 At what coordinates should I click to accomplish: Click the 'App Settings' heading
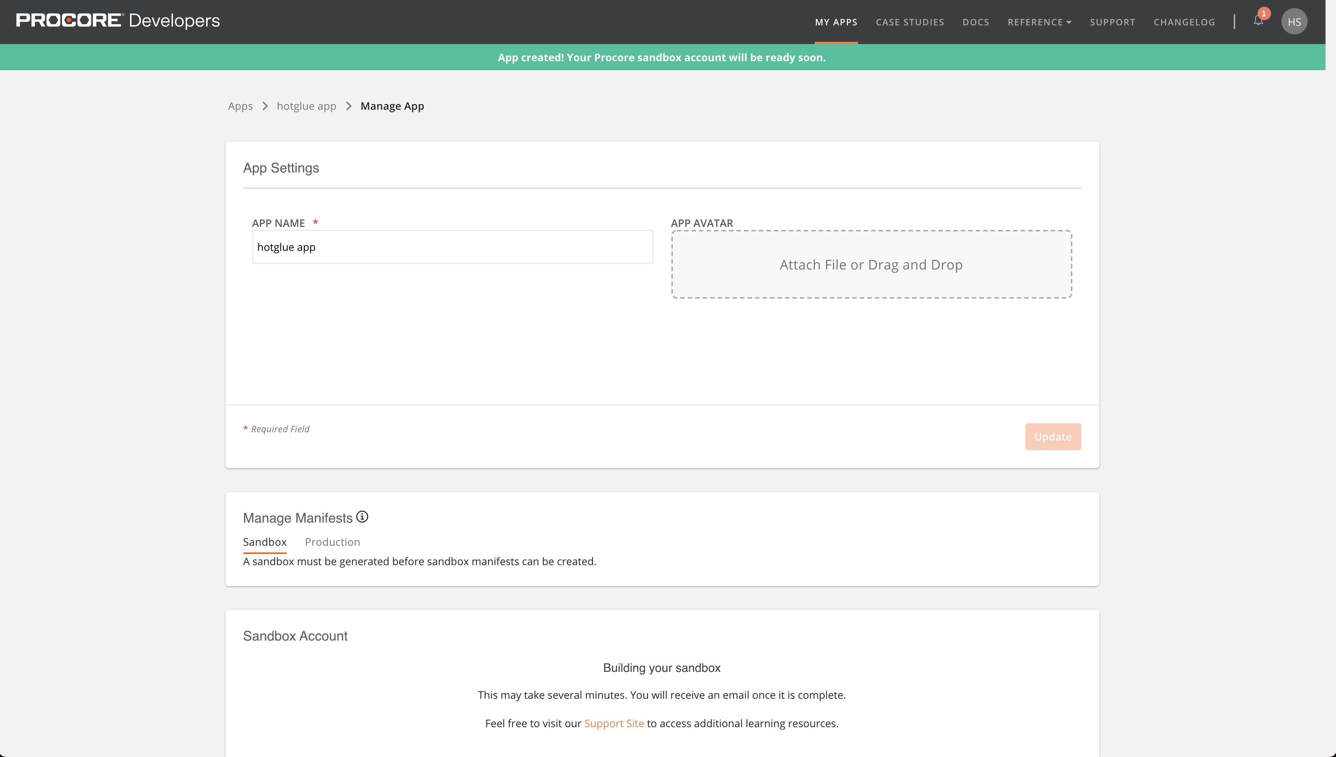coord(281,168)
